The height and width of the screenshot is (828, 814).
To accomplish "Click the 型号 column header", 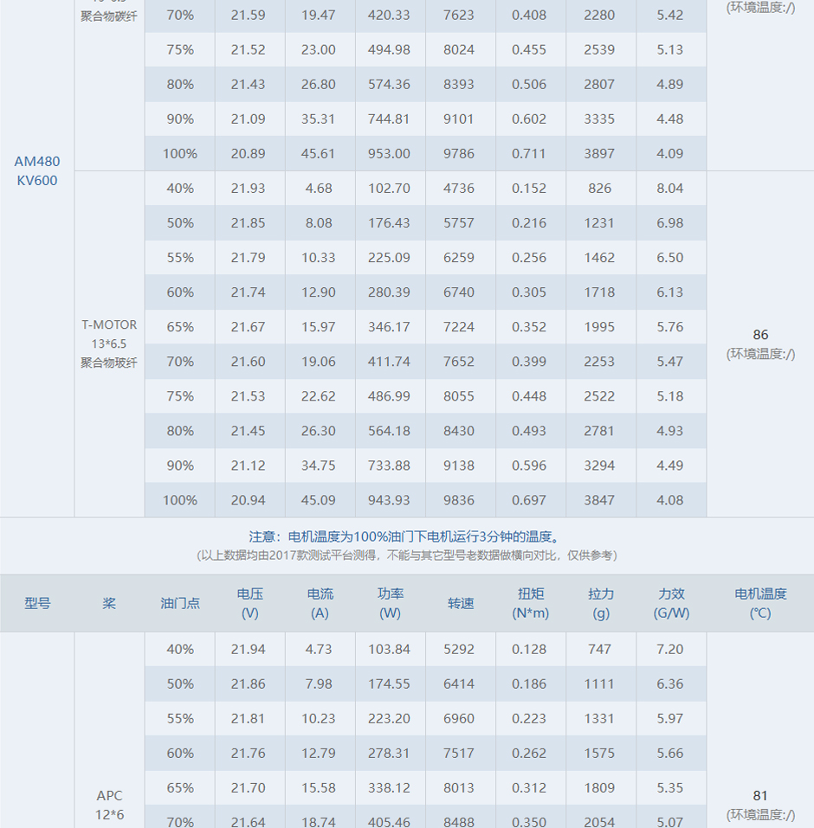I will [37, 603].
